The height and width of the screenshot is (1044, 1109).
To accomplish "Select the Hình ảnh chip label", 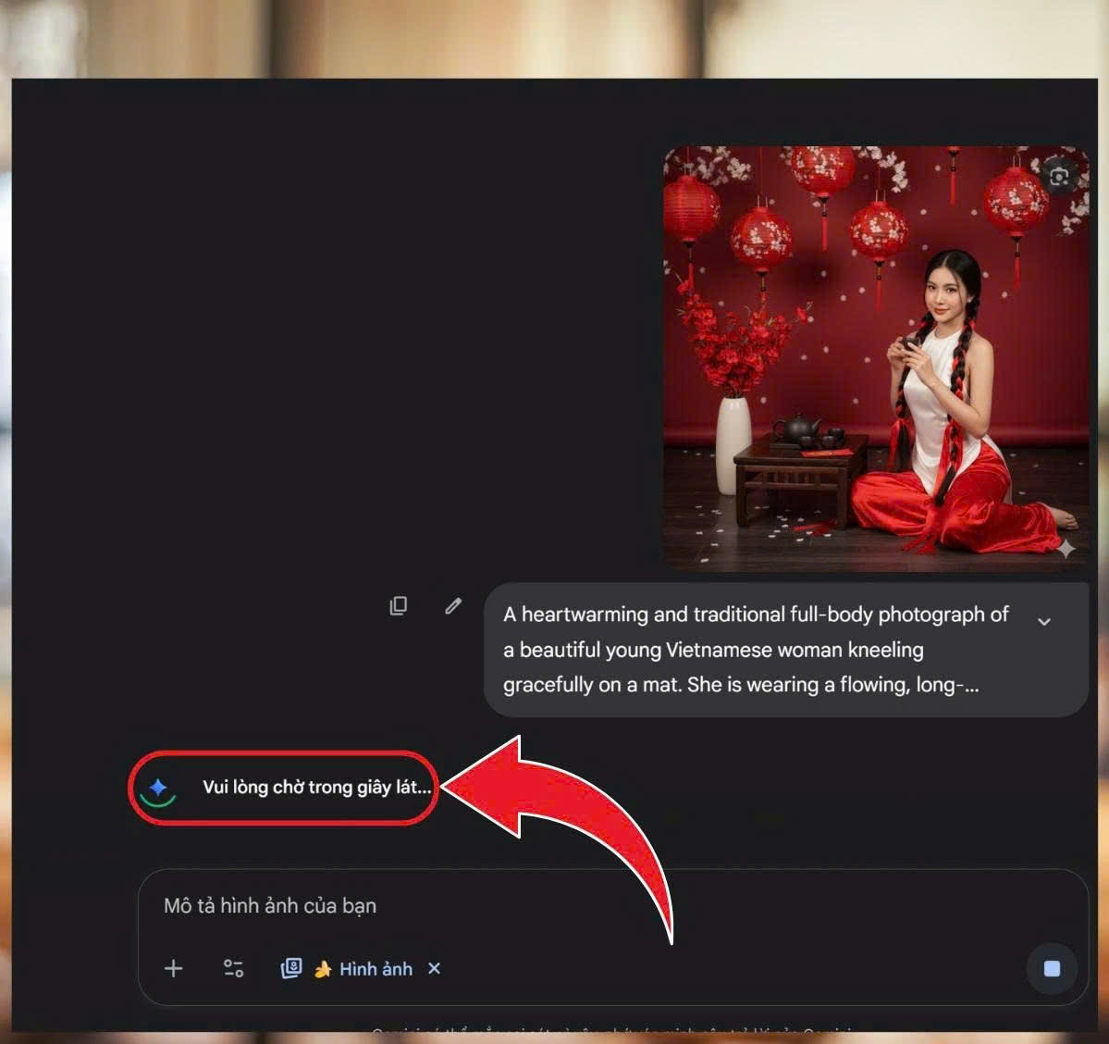I will pyautogui.click(x=376, y=969).
